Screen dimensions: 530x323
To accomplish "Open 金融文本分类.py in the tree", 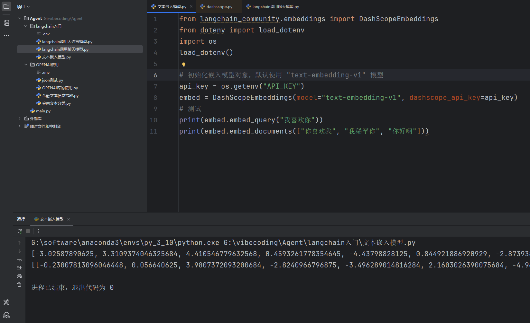I will 56,103.
